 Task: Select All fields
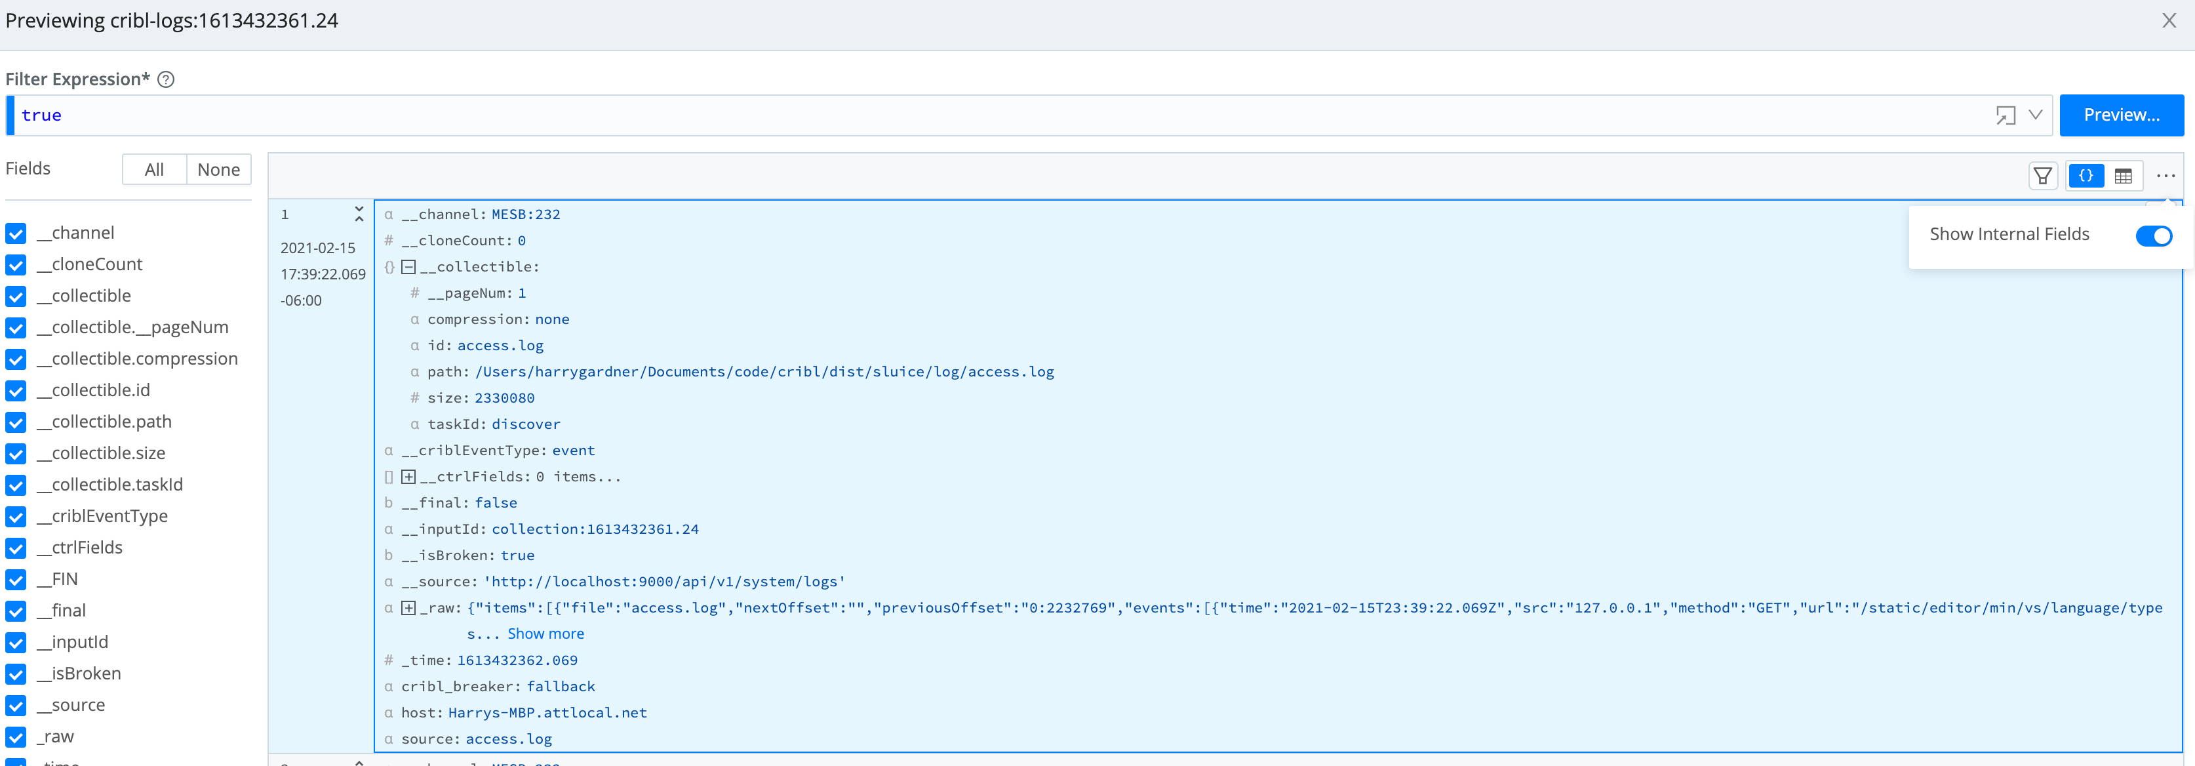154,169
